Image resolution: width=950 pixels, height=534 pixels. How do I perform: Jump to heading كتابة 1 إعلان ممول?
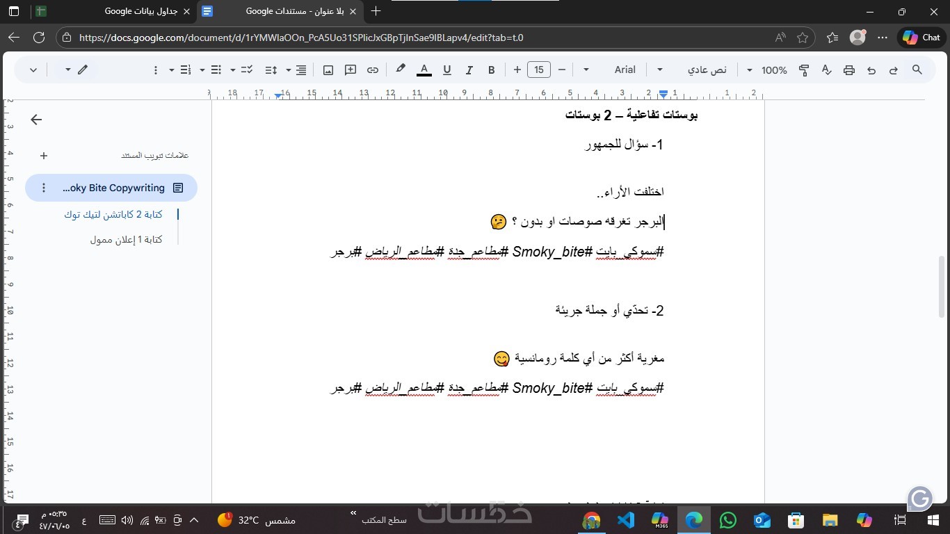pyautogui.click(x=126, y=239)
